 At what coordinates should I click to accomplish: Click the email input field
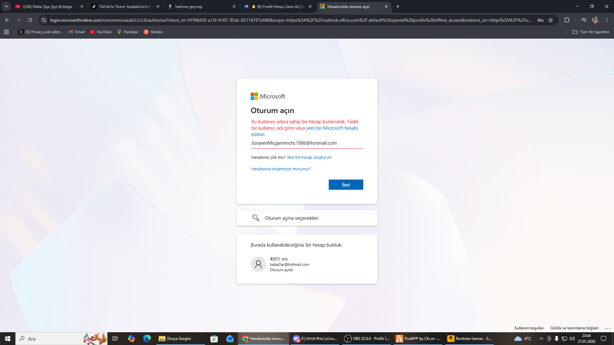[307, 143]
